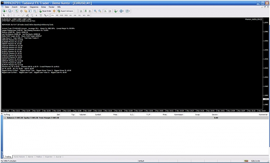Click the Neue Order button
Image resolution: width=270 pixels, height=163 pixels.
(x=45, y=11)
